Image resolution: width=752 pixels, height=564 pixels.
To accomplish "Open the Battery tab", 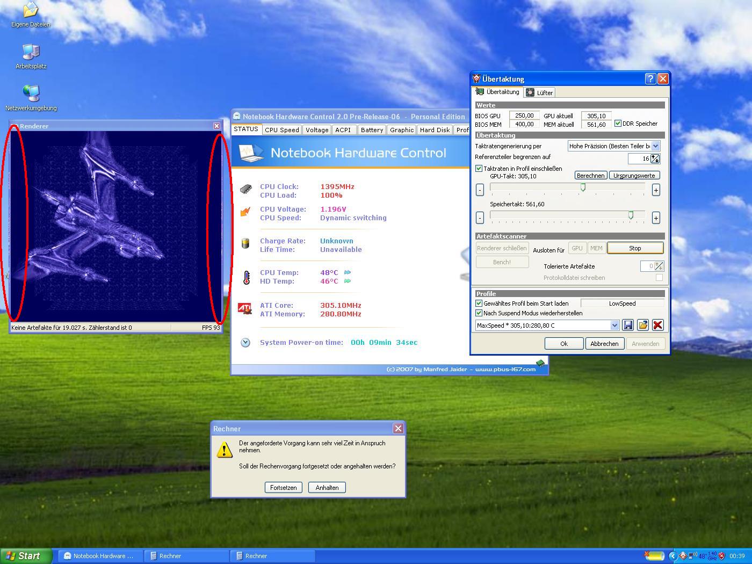I will [x=372, y=130].
